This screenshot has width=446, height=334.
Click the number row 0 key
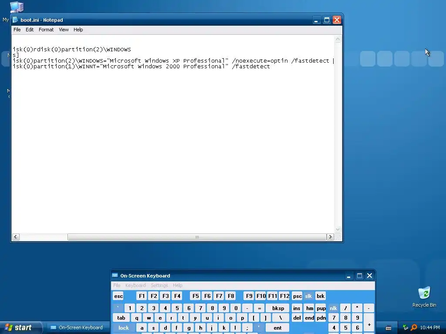[236, 308]
